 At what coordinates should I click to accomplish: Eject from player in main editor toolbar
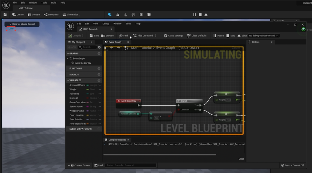point(206,15)
